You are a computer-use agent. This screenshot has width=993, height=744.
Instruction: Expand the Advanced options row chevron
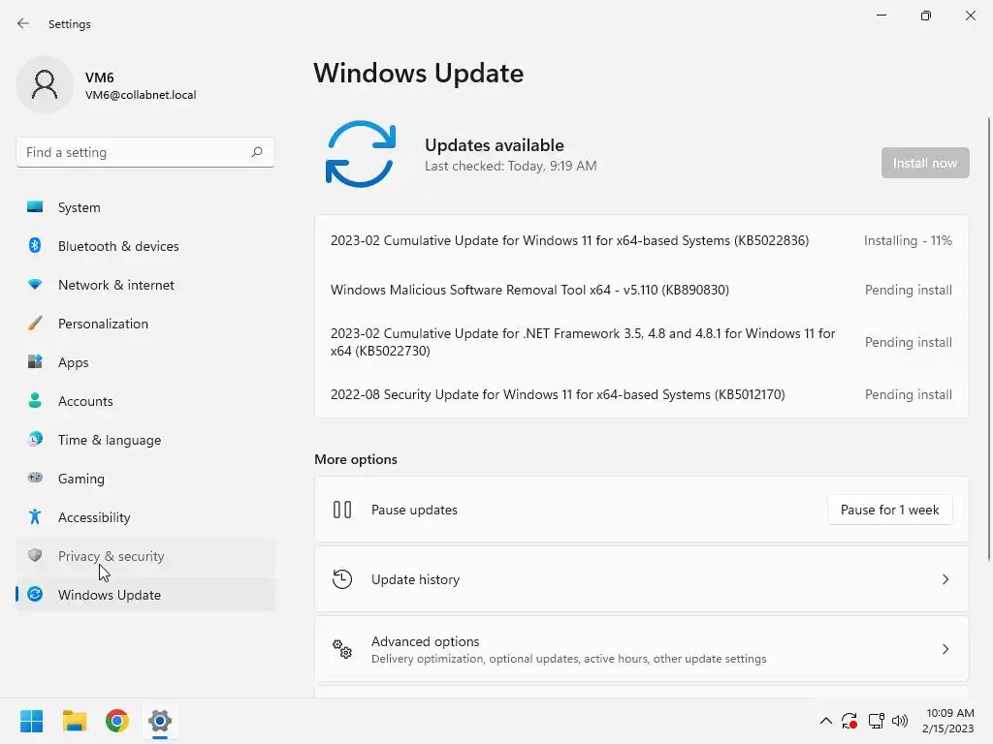(945, 649)
